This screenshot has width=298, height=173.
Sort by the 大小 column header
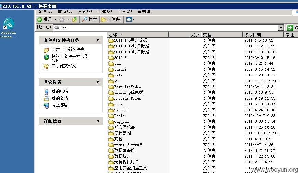185,35
